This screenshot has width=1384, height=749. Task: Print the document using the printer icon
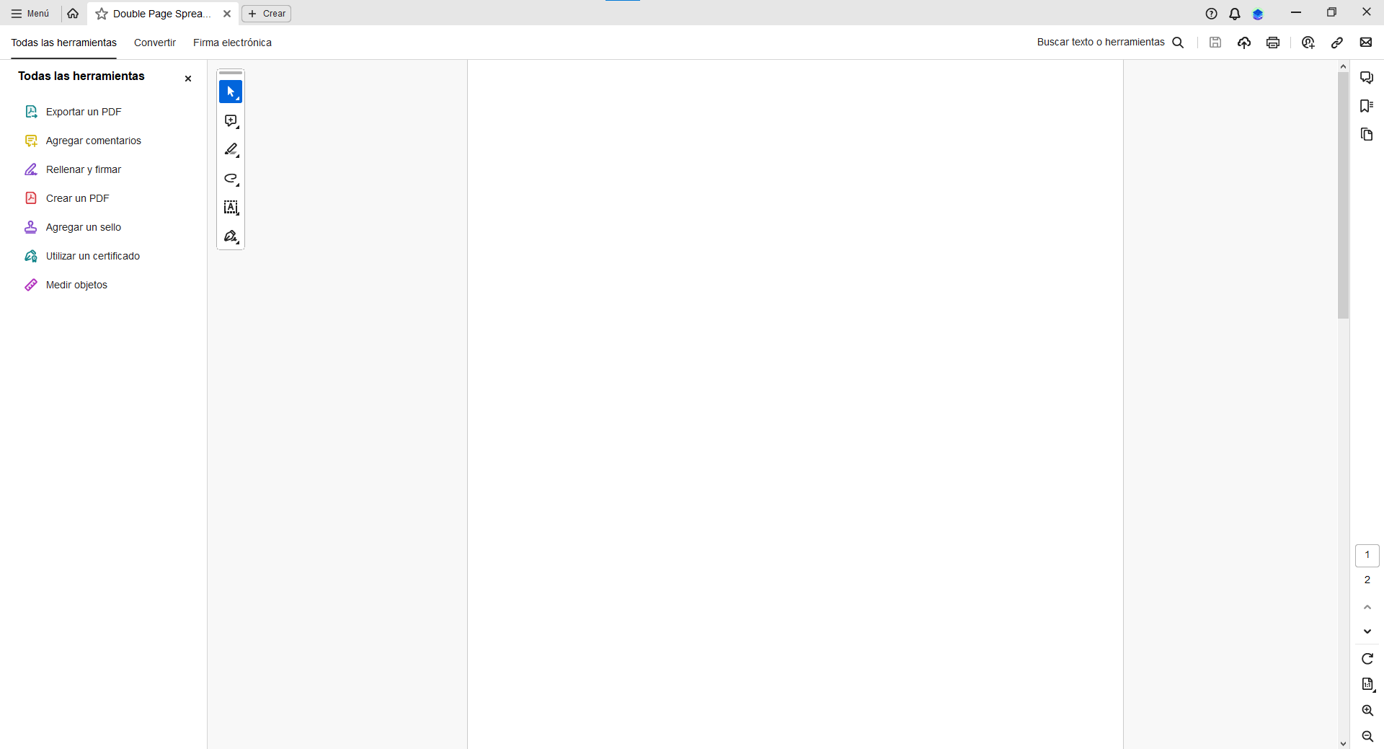(1273, 43)
